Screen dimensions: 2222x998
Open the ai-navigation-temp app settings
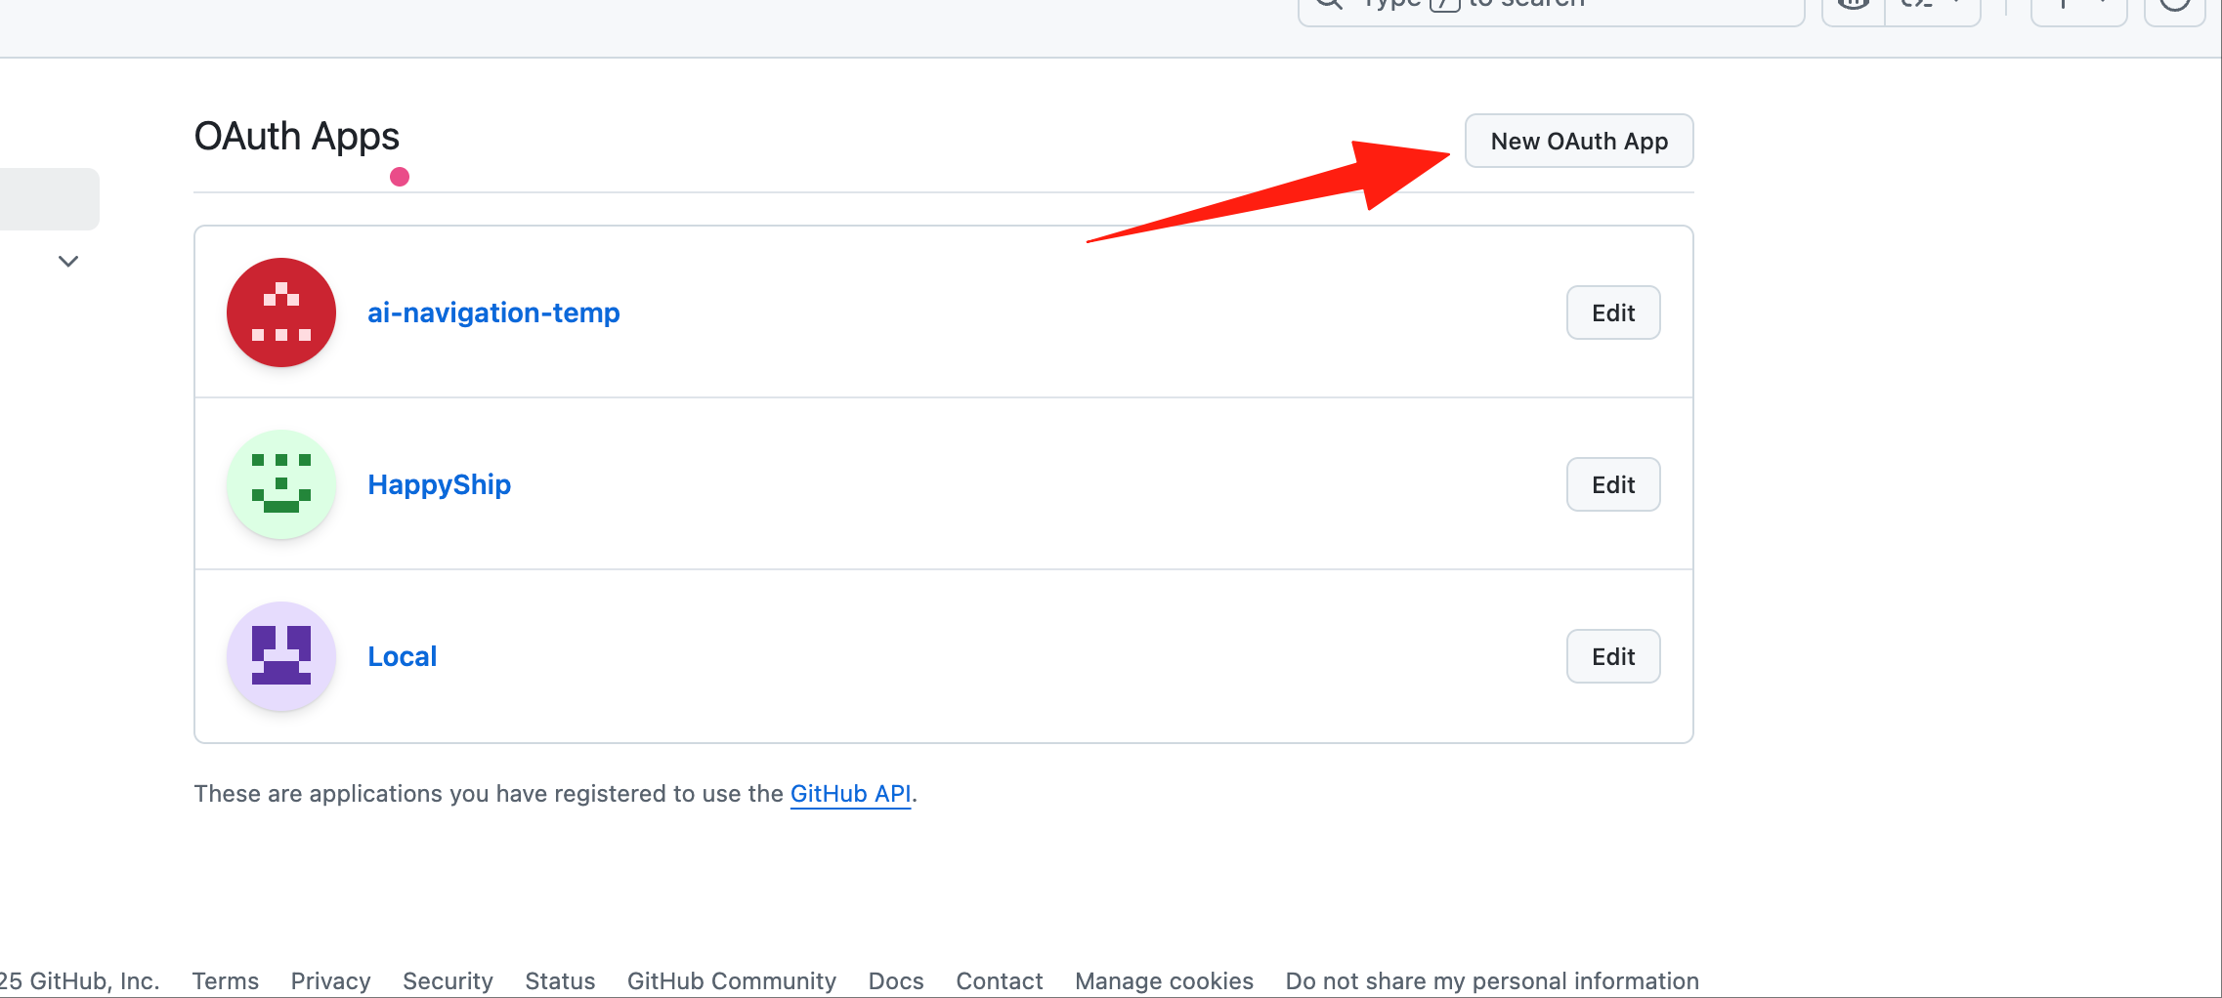[x=492, y=312]
